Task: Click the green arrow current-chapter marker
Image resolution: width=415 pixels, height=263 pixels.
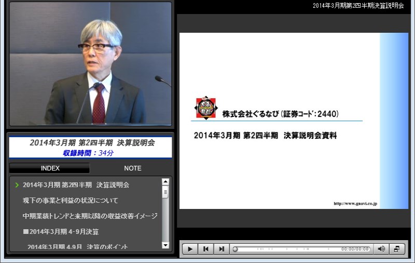Action: pos(17,185)
